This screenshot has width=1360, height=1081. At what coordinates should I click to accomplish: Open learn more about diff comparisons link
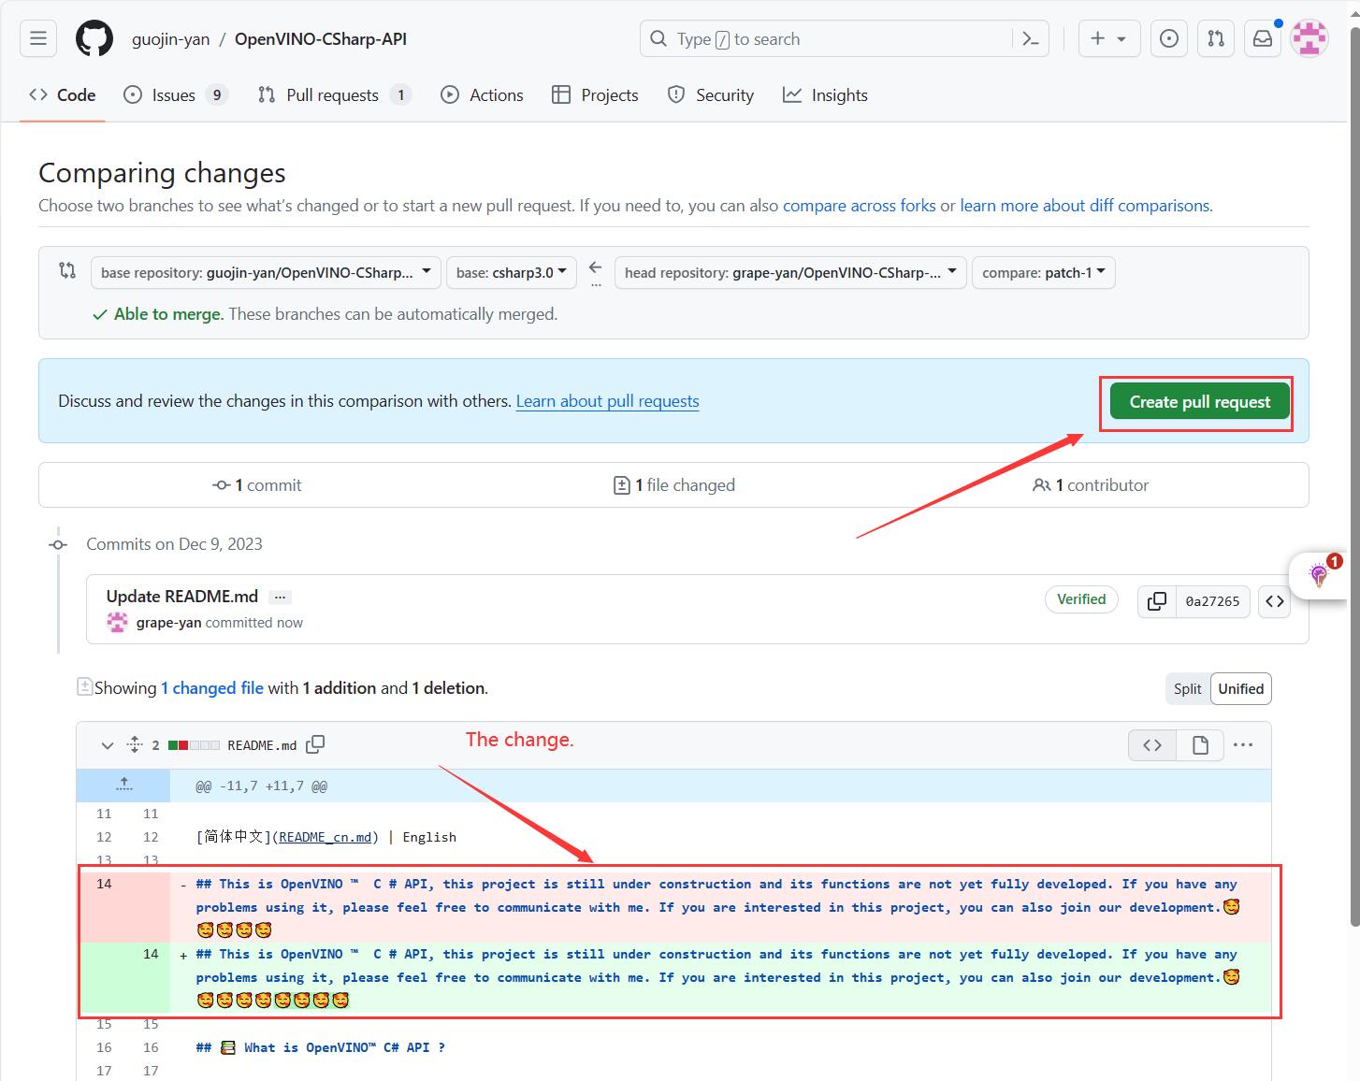point(1085,206)
